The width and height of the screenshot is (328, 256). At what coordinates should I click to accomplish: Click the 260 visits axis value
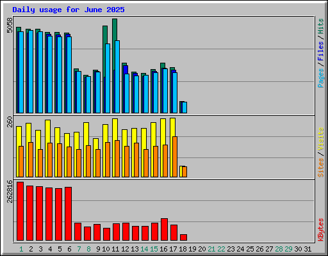[10, 122]
